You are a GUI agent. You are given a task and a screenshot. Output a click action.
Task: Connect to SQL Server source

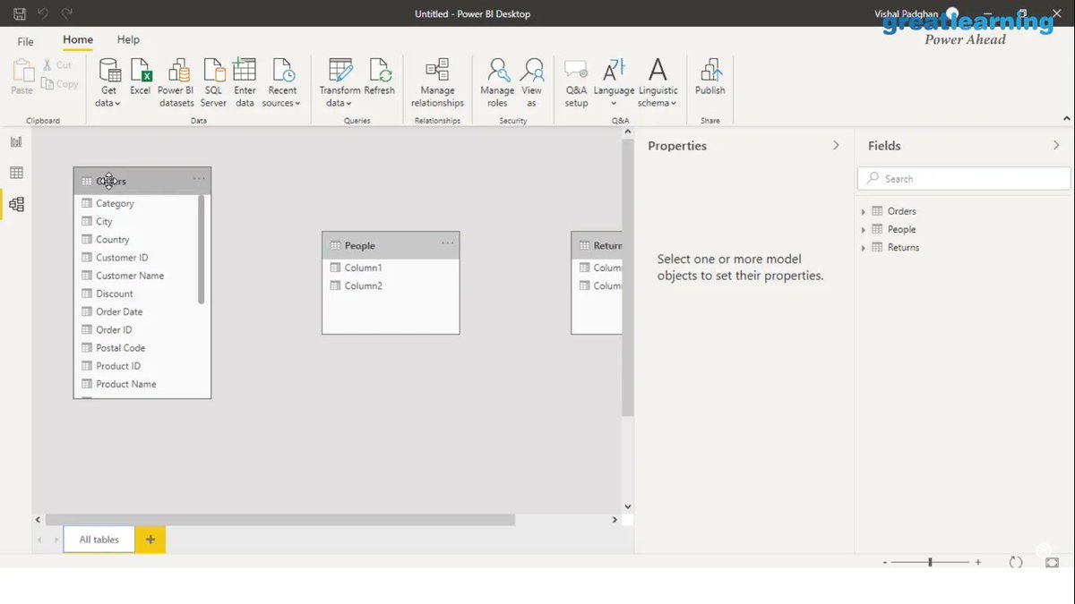tap(213, 83)
